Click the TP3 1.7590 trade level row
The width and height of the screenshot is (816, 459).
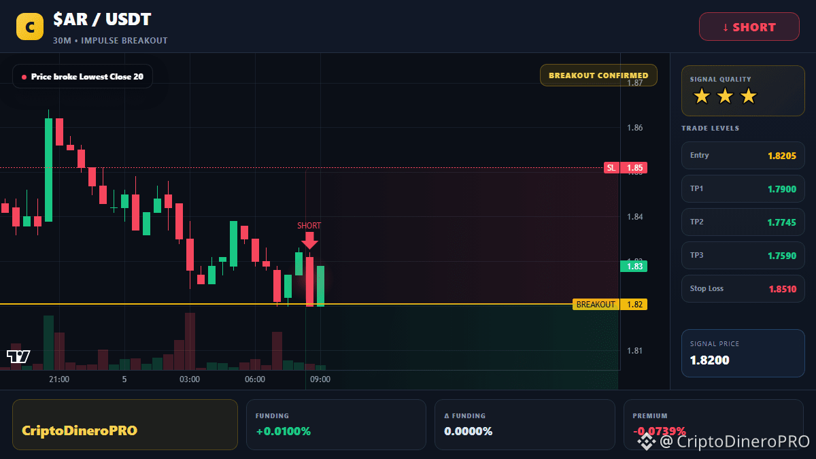point(743,256)
